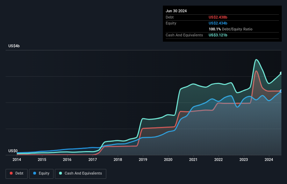The image size is (287, 184).
Task: Click the US$2.438b debt value
Action: point(218,17)
